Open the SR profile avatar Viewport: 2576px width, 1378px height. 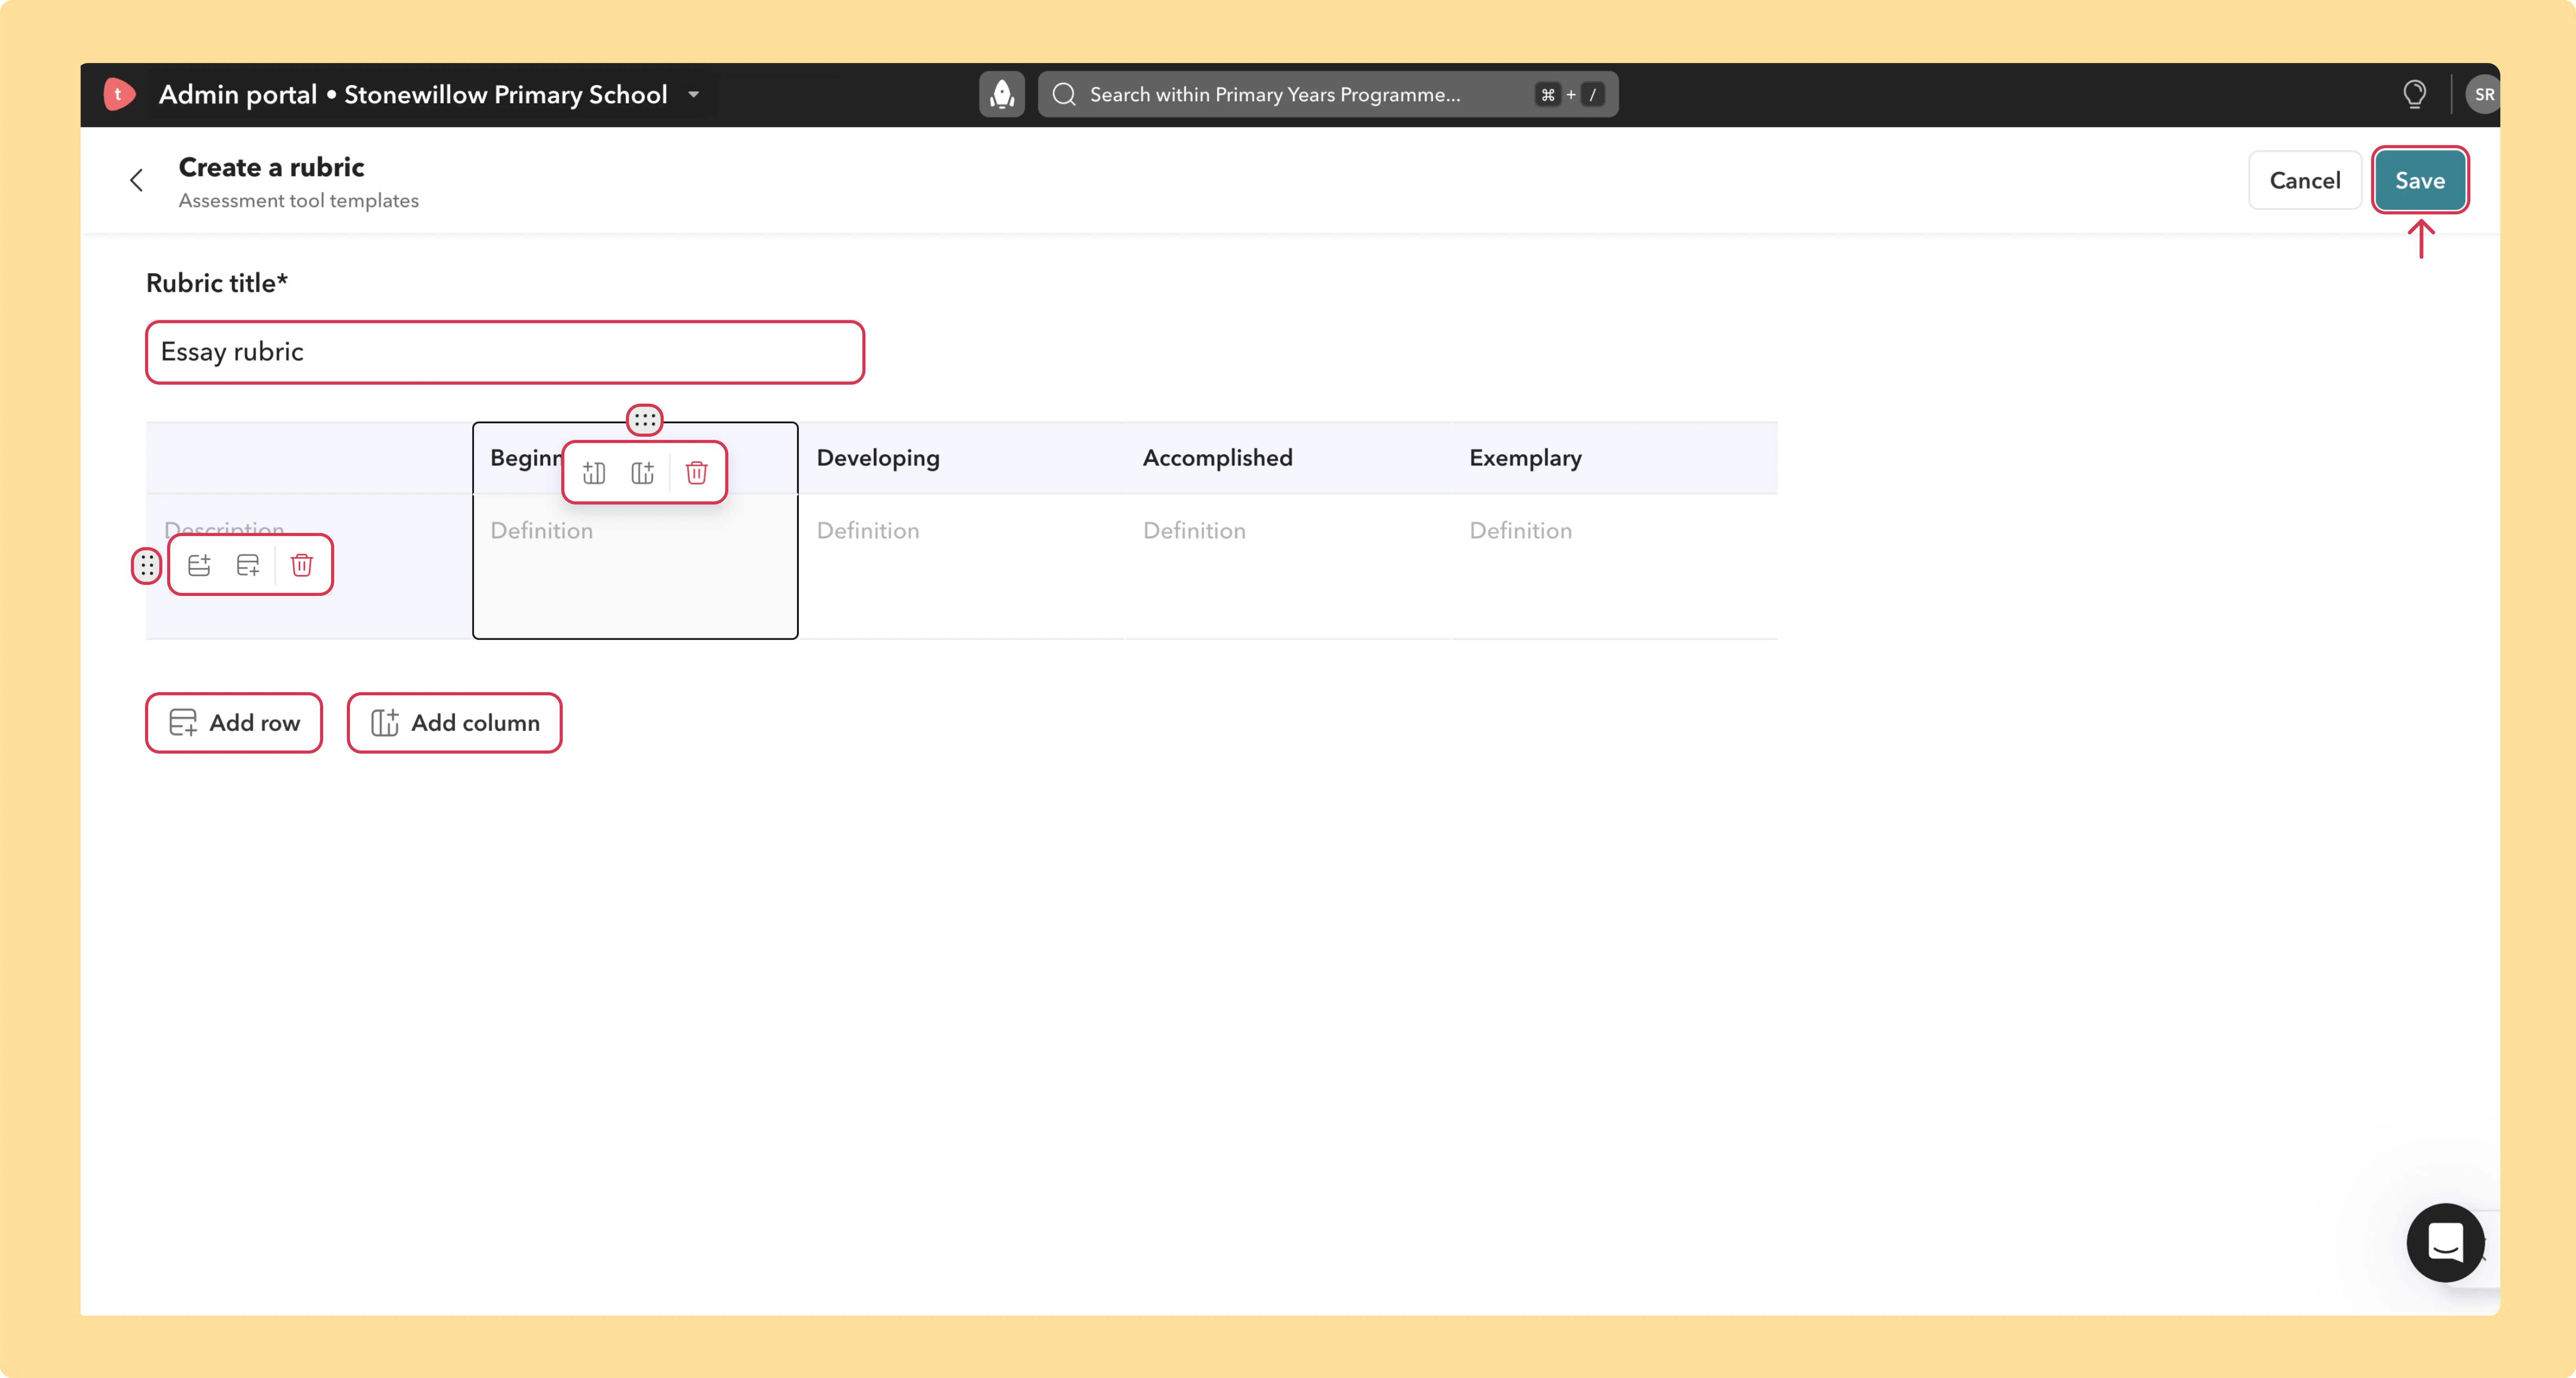[2483, 94]
